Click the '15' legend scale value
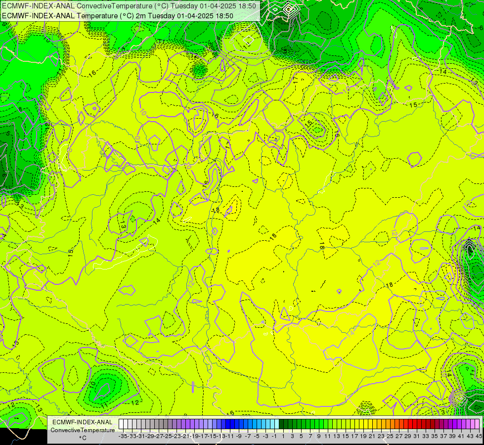Image resolution: width=484 pixels, height=445 pixels. point(346,436)
